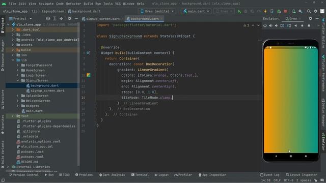Open the Logcat tool window

coord(161,175)
